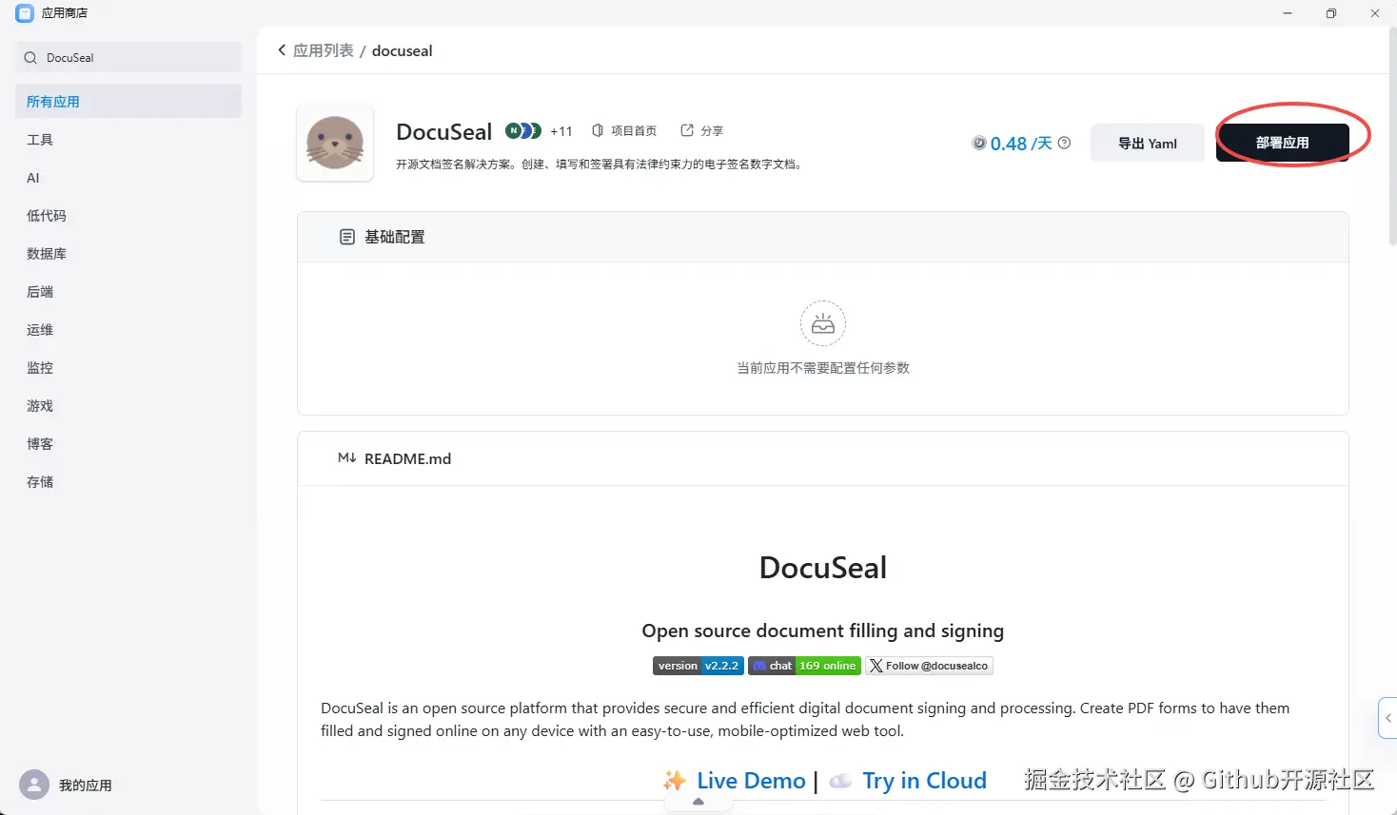Viewport: 1397px width, 815px height.
Task: Select the 数据库 category
Action: point(128,254)
